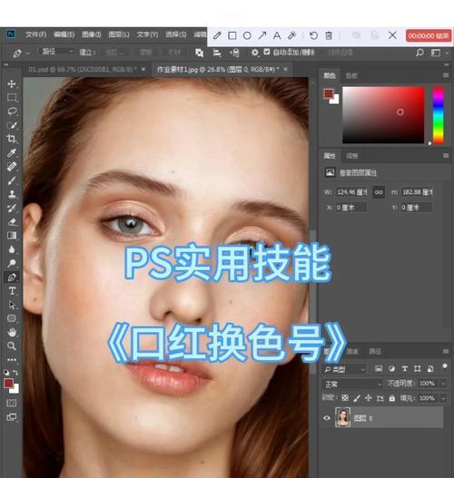The height and width of the screenshot is (478, 454).
Task: Select the Lasso tool
Action: (x=12, y=112)
